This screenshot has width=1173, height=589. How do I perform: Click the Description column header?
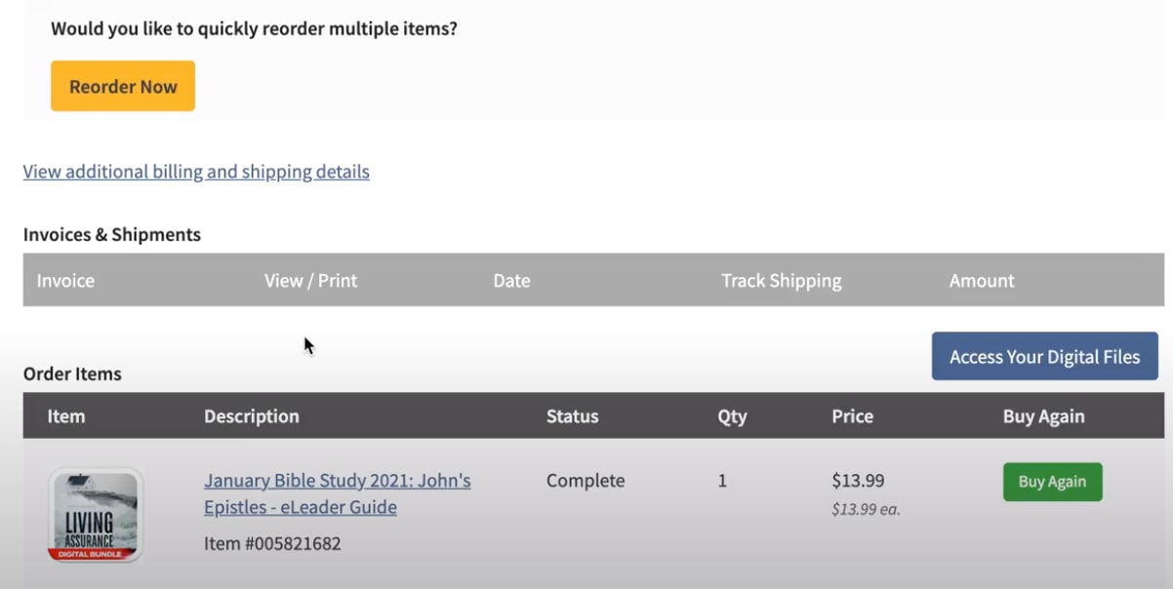pyautogui.click(x=252, y=416)
